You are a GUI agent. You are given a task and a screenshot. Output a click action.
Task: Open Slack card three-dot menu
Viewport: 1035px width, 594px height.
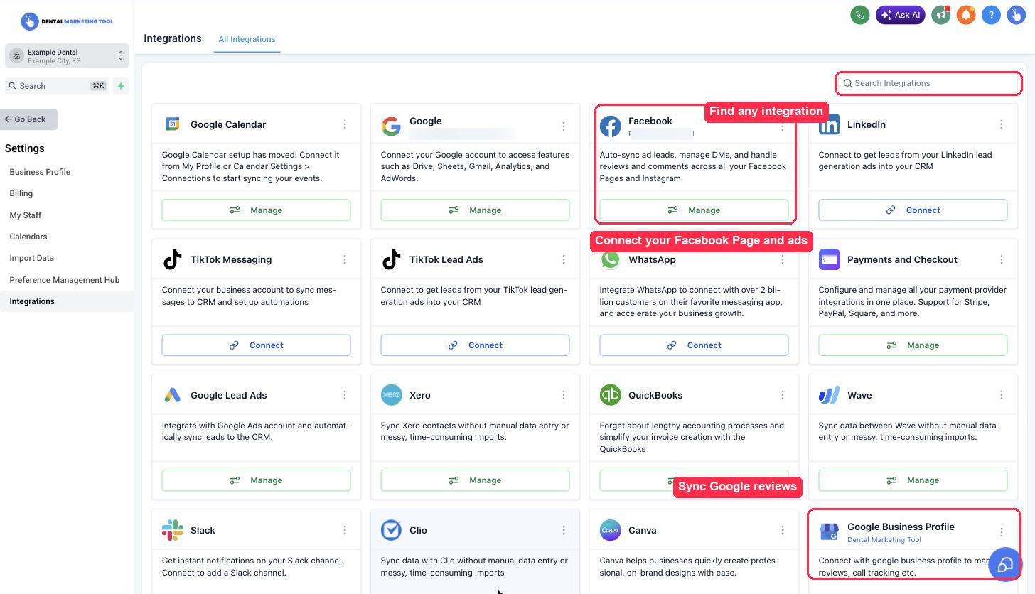(x=345, y=530)
